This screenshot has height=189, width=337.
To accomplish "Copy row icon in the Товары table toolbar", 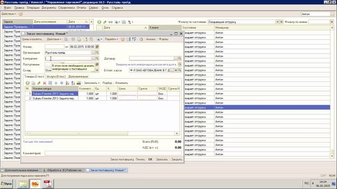I will [x=33, y=83].
